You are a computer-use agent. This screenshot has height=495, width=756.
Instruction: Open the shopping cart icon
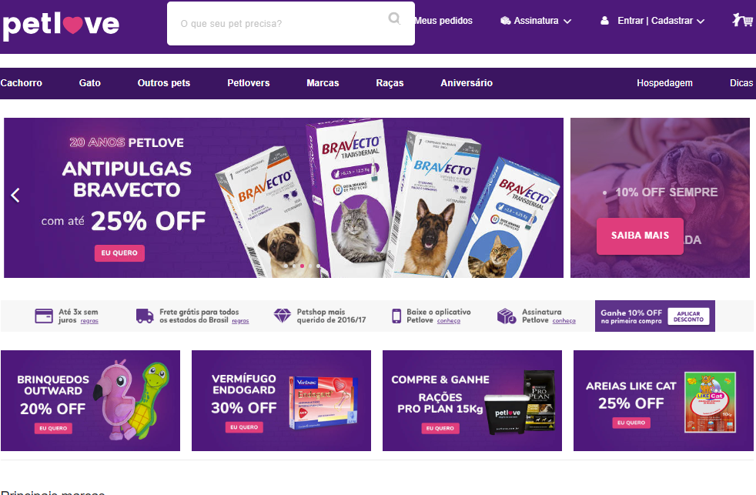tap(742, 20)
